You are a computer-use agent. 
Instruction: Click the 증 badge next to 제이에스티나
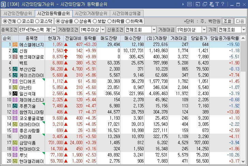click(x=15, y=100)
